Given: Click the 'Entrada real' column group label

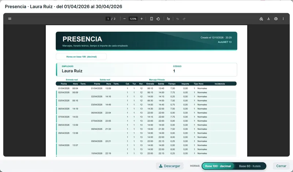Looking at the screenshot, I should point(72,80).
